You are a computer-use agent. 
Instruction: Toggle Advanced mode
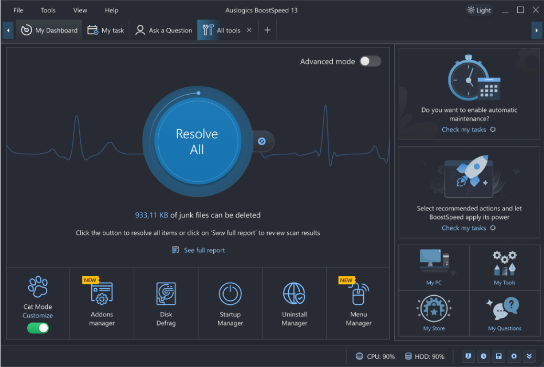point(370,61)
